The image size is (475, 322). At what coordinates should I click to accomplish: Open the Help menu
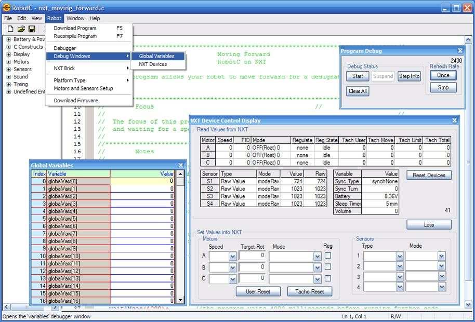[x=95, y=18]
